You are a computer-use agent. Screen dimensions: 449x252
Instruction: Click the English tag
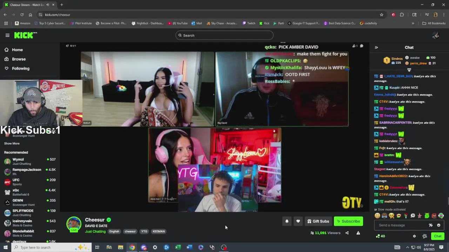pyautogui.click(x=114, y=231)
